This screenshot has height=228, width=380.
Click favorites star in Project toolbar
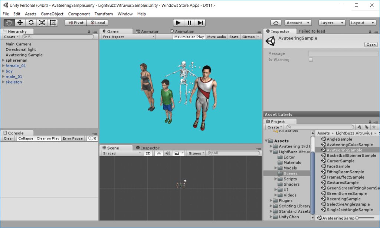(x=374, y=127)
